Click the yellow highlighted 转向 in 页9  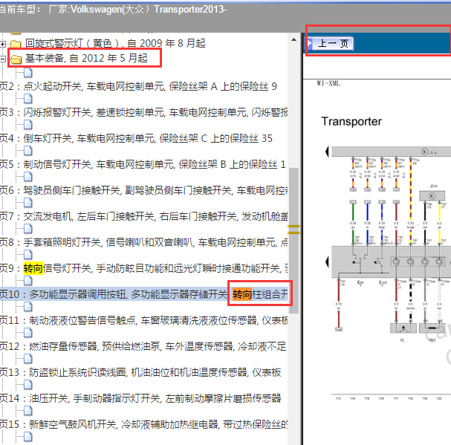[33, 268]
